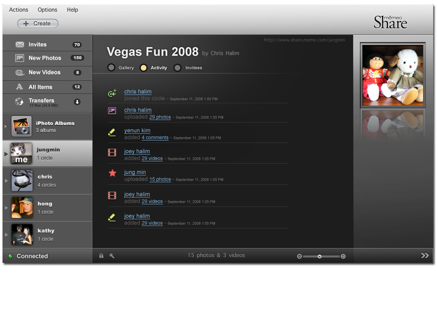Click the zoom out minus icon
The width and height of the screenshot is (438, 313).
(x=299, y=256)
